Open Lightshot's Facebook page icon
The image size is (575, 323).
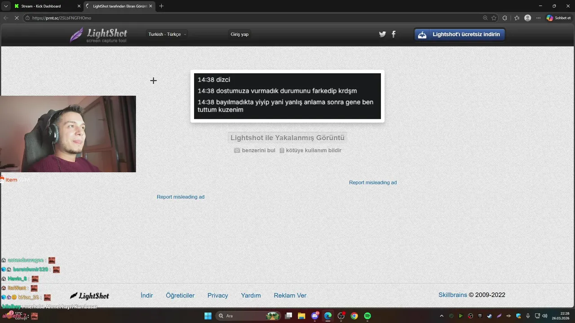tap(394, 34)
